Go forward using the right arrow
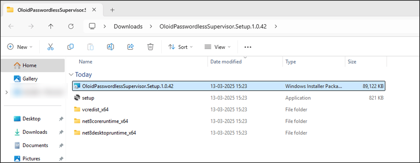The width and height of the screenshot is (420, 163). [x=31, y=26]
